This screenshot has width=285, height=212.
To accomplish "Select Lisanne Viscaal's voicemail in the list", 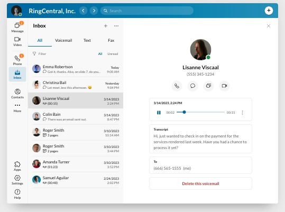I will pyautogui.click(x=76, y=100).
